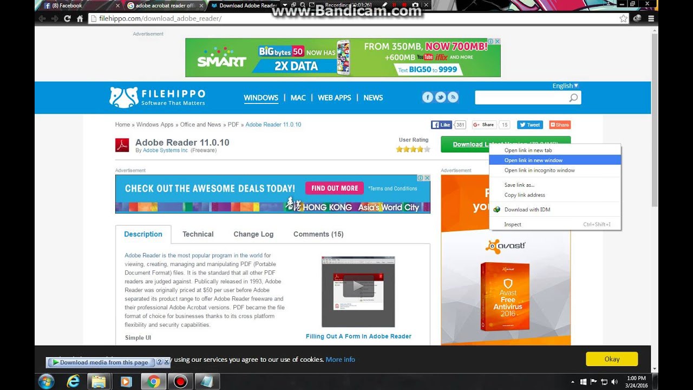Click the Facebook Like button
Viewport: 693px width, 390px height.
pos(441,125)
